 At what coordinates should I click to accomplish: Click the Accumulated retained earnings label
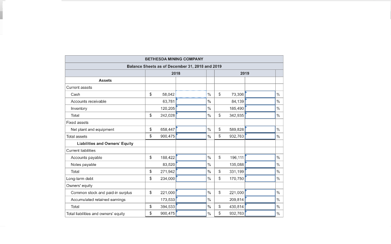point(98,199)
